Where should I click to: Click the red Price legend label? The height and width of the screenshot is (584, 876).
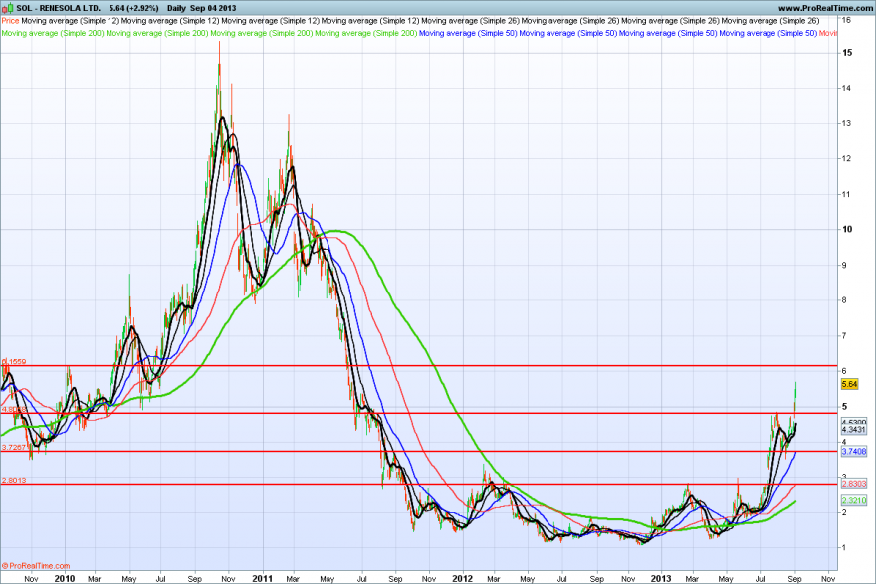[10, 21]
